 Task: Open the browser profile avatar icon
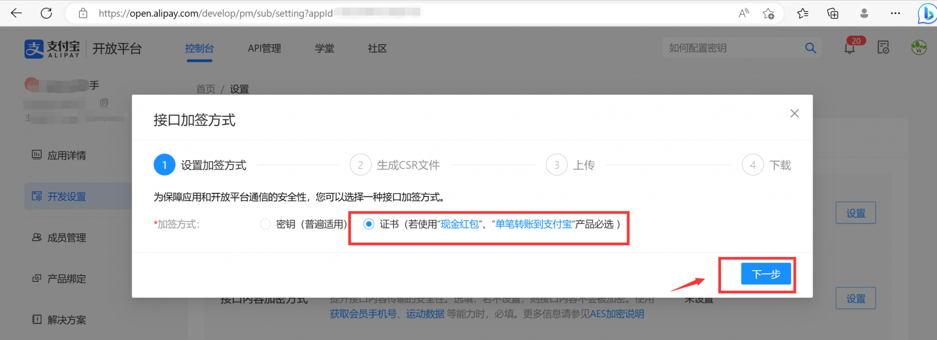864,13
